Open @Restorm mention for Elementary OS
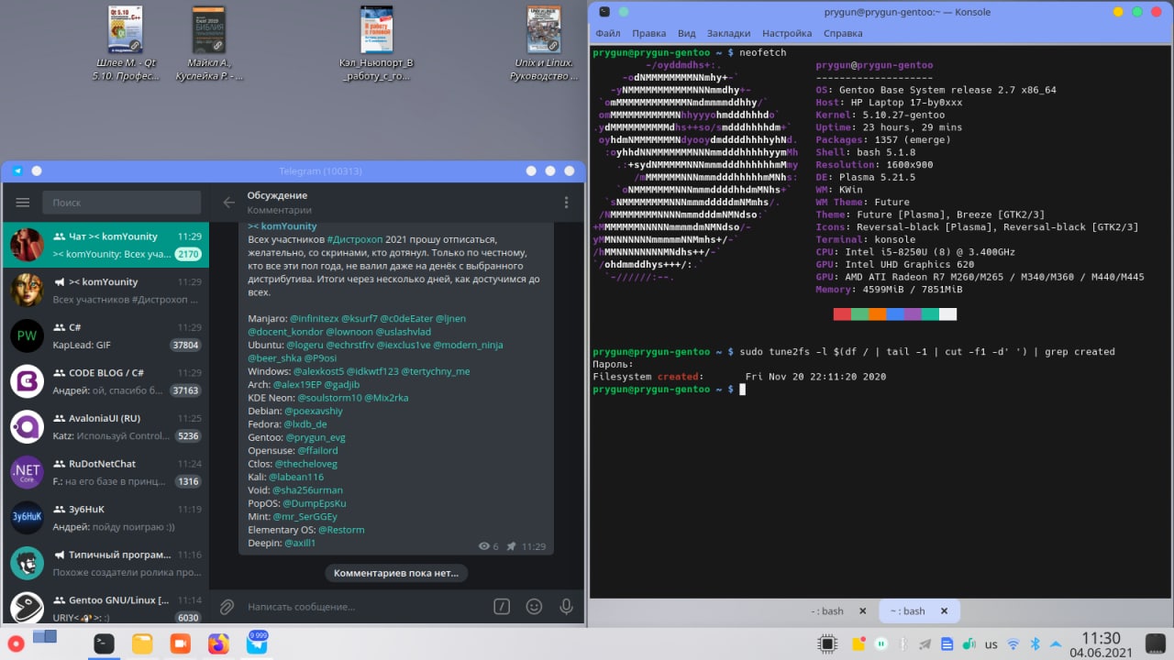This screenshot has width=1174, height=660. pos(341,530)
